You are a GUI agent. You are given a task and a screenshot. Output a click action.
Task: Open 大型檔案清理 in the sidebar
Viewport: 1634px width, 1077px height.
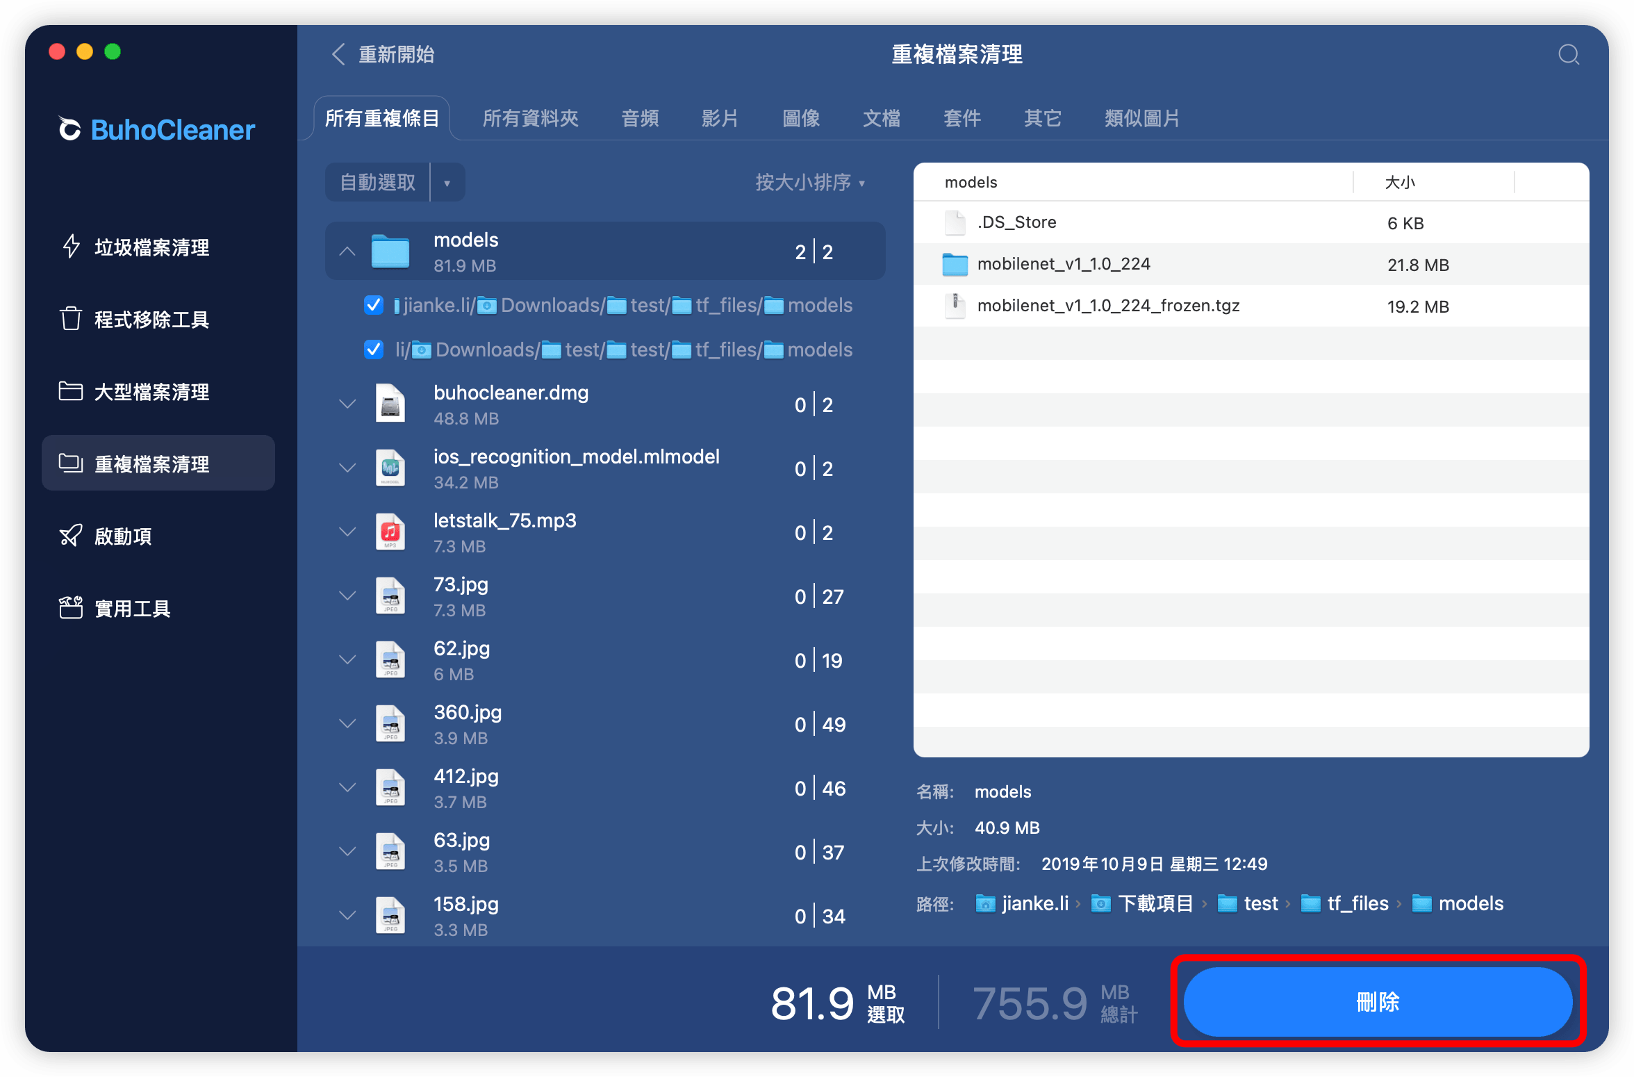[158, 392]
